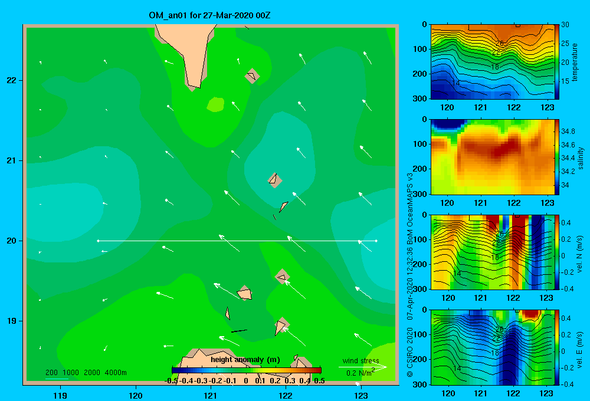Click the eastern endpoint marker of transect line
Screen dimensions: 590x401
[376, 241]
